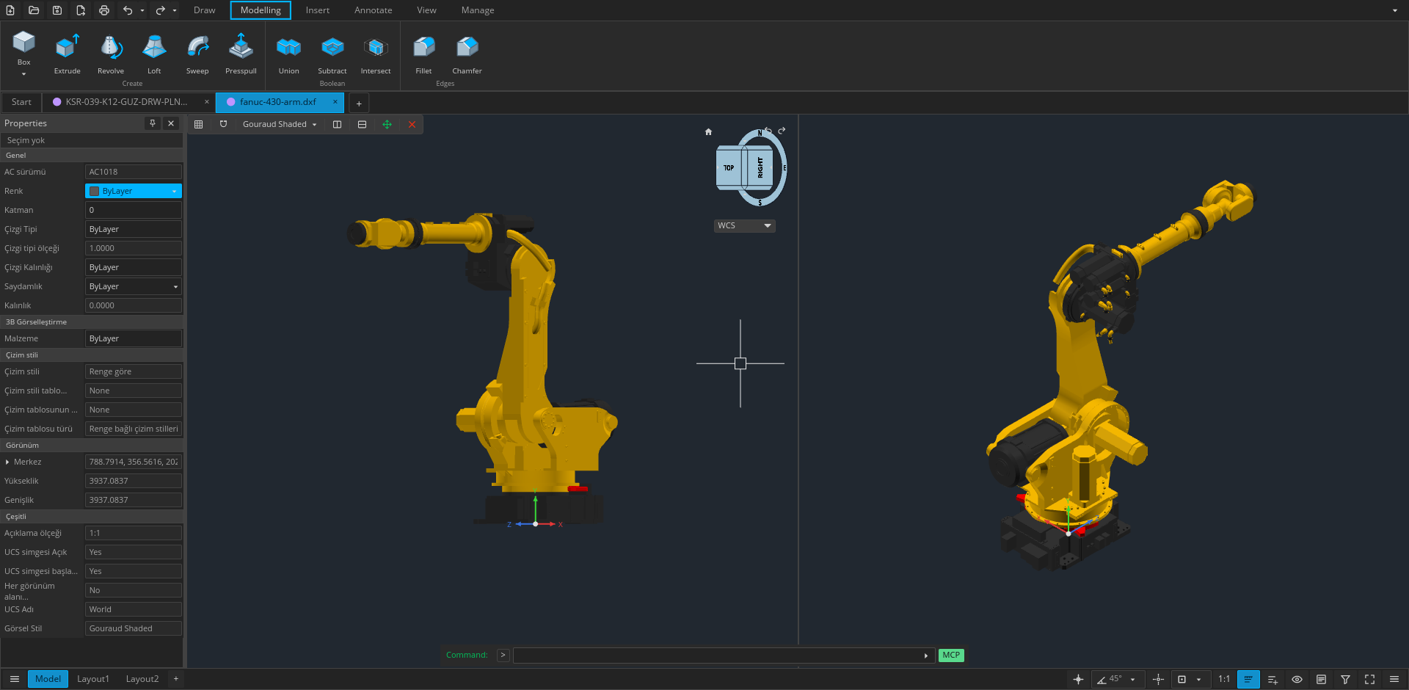This screenshot has height=690, width=1409.
Task: Click the RIGHT face of the ViewCube
Action: pos(760,167)
